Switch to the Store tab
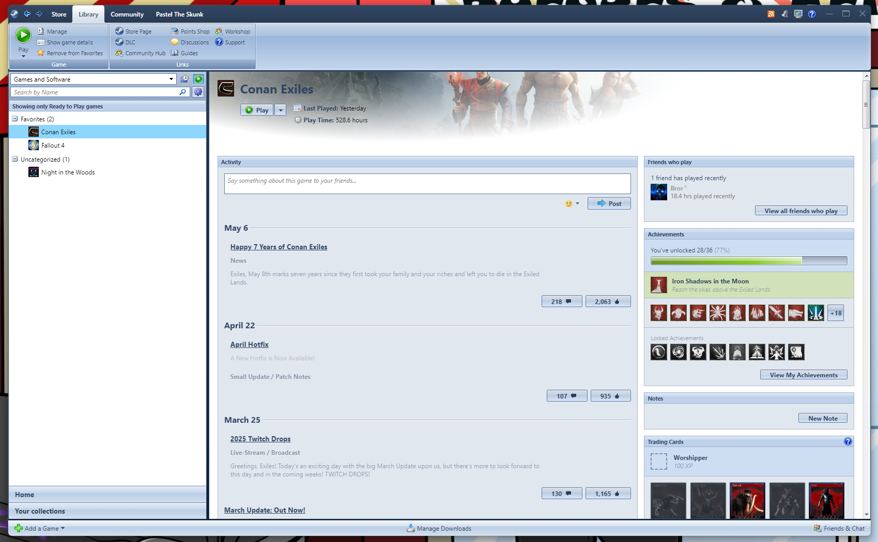878x542 pixels. coord(59,14)
